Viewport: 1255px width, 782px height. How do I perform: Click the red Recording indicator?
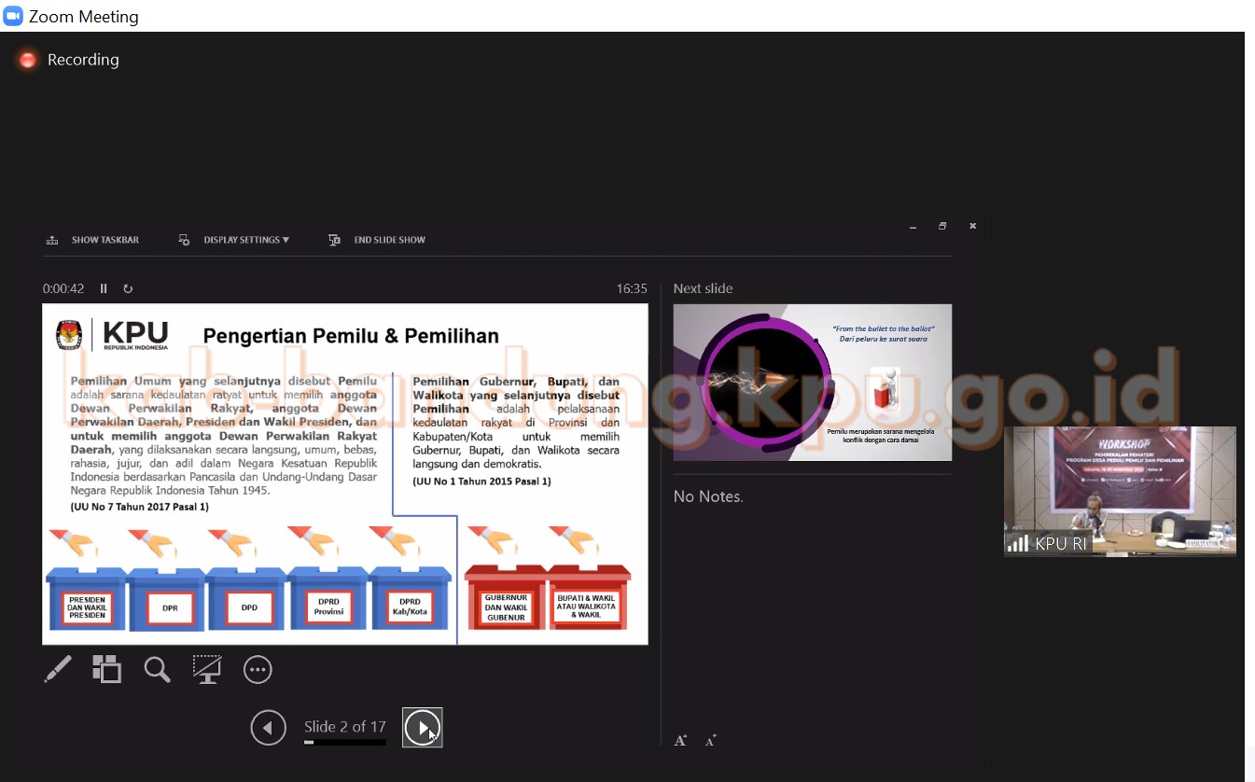click(x=28, y=60)
